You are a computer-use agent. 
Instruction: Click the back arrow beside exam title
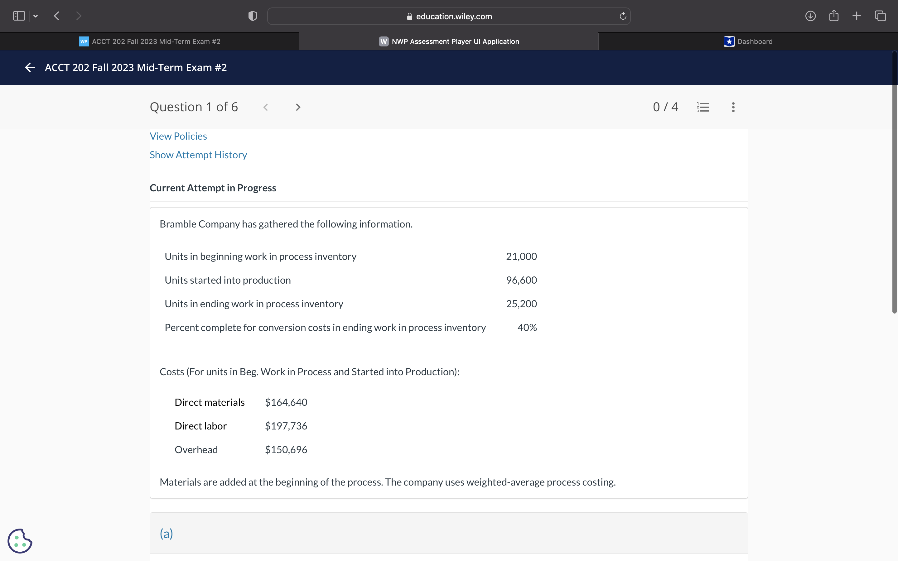[x=30, y=67]
